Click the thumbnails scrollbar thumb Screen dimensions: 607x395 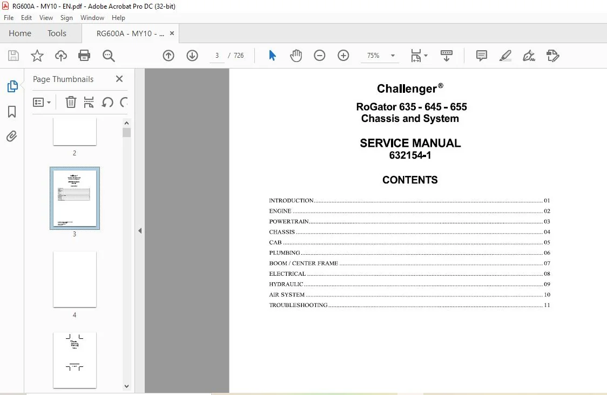click(126, 132)
